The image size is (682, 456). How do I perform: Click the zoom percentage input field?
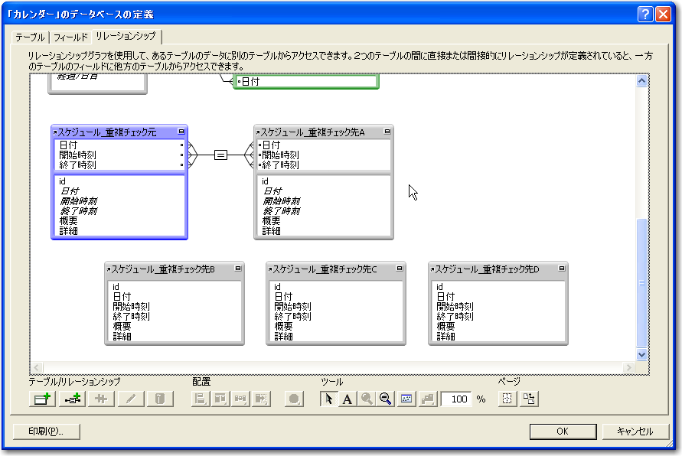[x=458, y=399]
